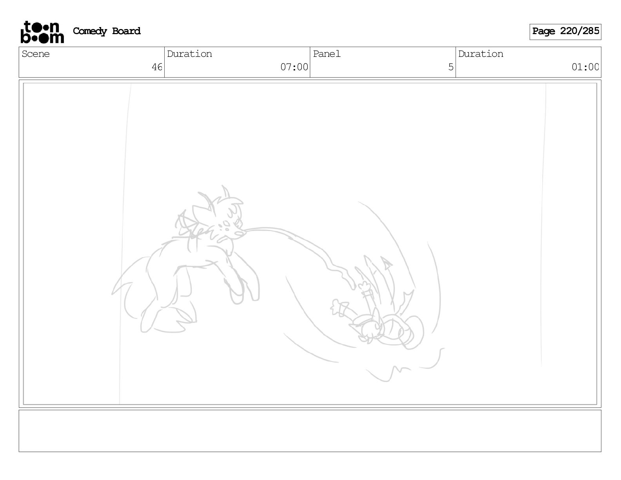The height and width of the screenshot is (480, 621).
Task: Click the Duration label next to Scene
Action: tap(189, 54)
